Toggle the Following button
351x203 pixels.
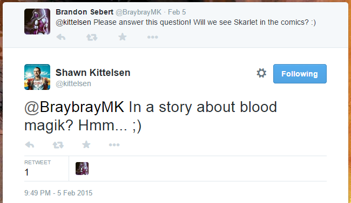pos(300,74)
